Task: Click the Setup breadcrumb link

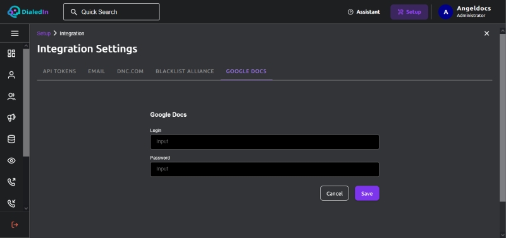Action: (44, 33)
